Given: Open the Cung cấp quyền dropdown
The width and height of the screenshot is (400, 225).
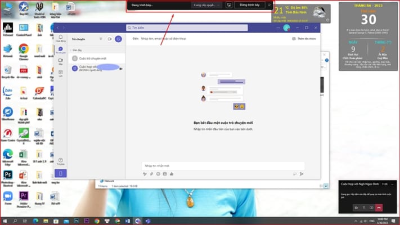Looking at the screenshot, I should 206,5.
